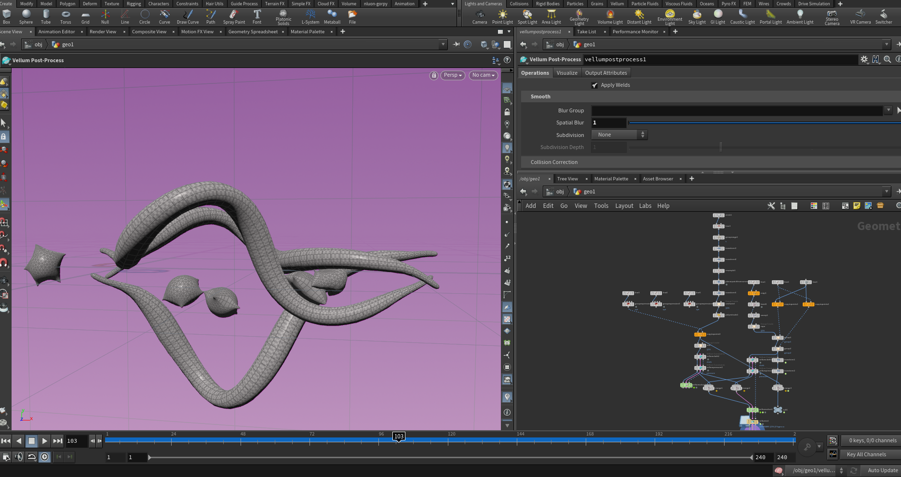This screenshot has width=901, height=477.
Task: Play the animation in reverse
Action: [x=18, y=441]
